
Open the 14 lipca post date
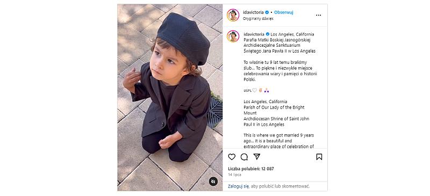click(235, 175)
